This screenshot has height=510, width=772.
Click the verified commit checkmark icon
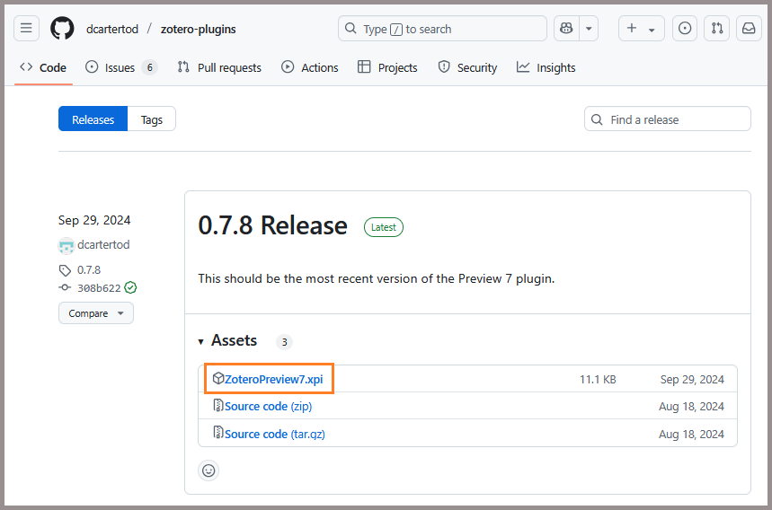pos(130,287)
